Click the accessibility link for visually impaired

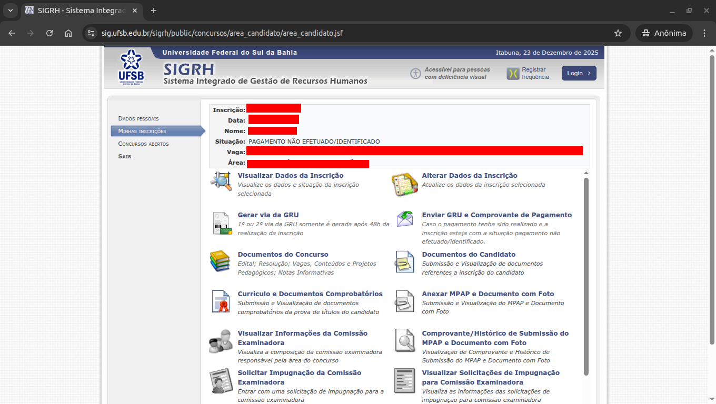coord(456,73)
